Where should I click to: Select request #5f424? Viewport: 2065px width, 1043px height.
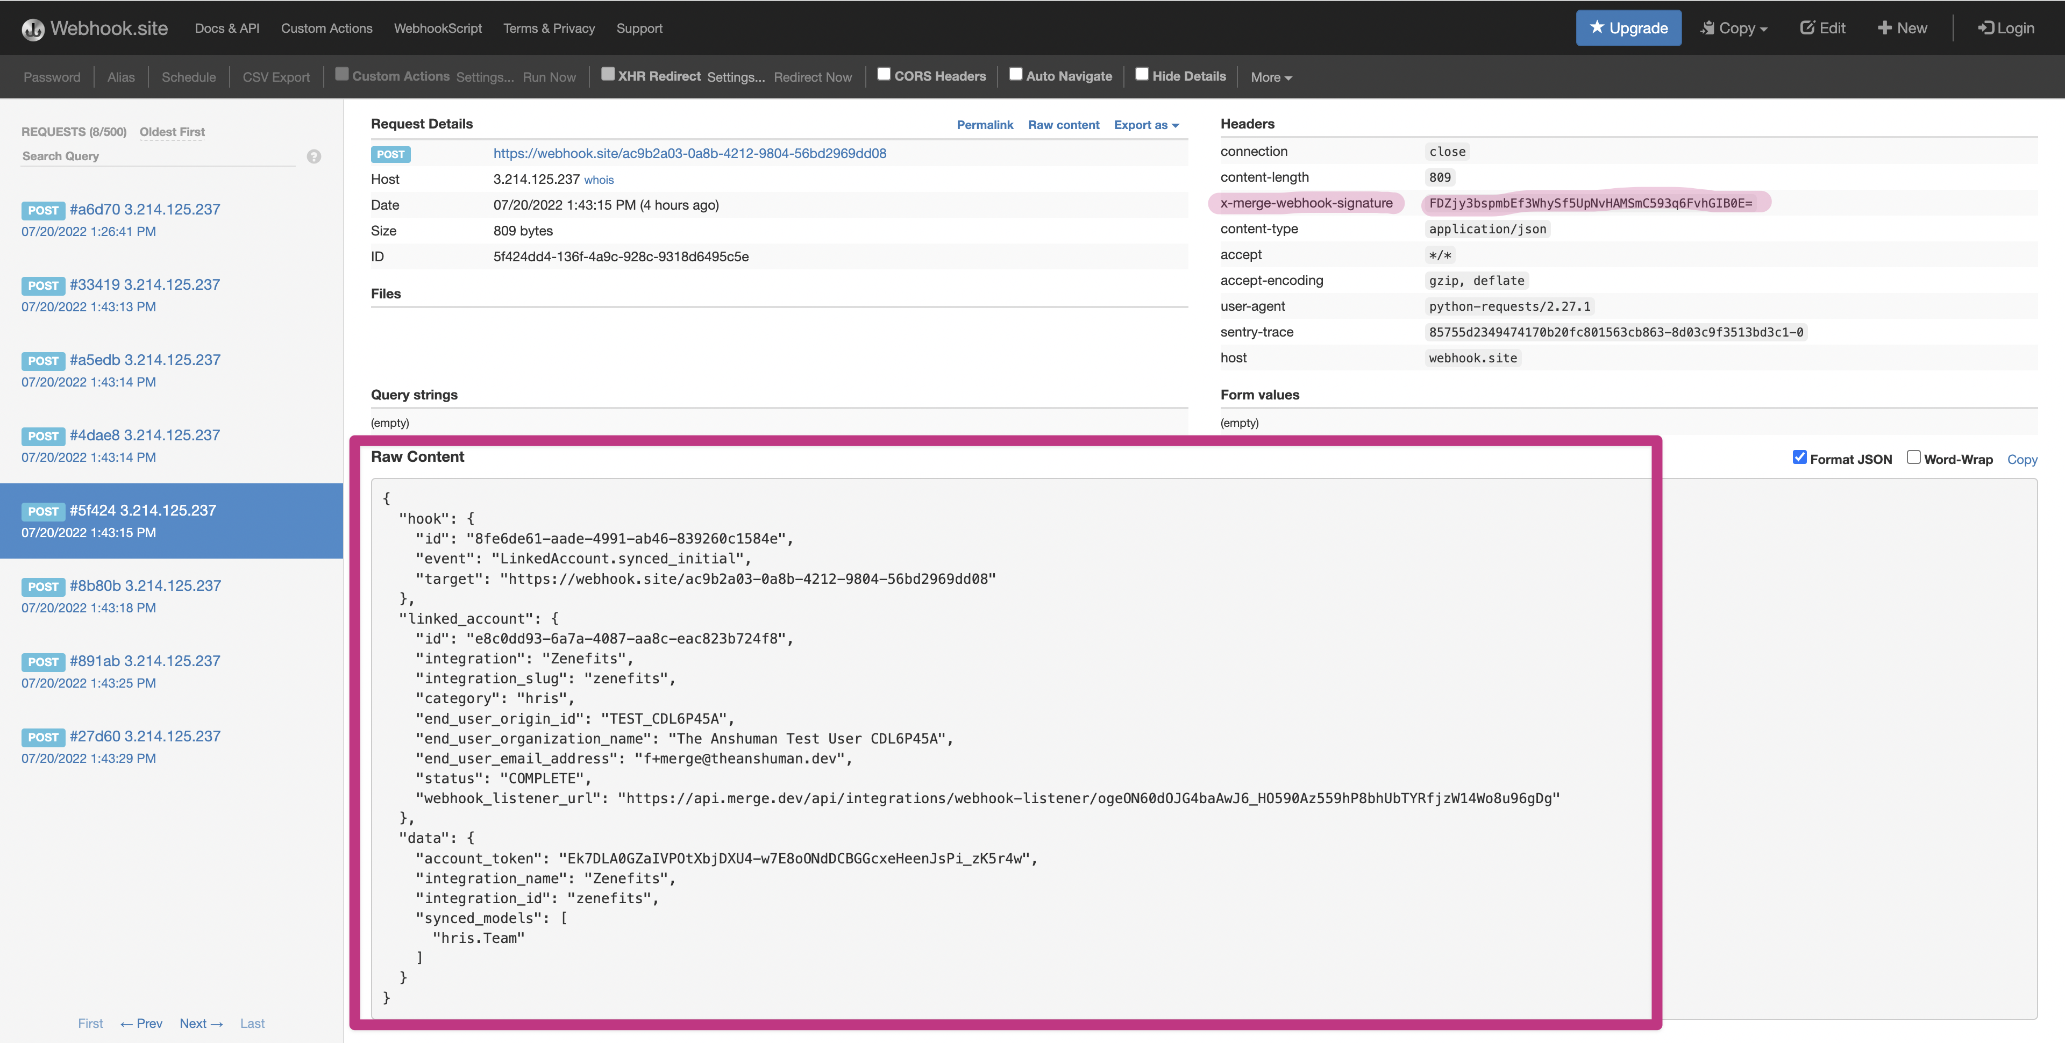point(172,521)
